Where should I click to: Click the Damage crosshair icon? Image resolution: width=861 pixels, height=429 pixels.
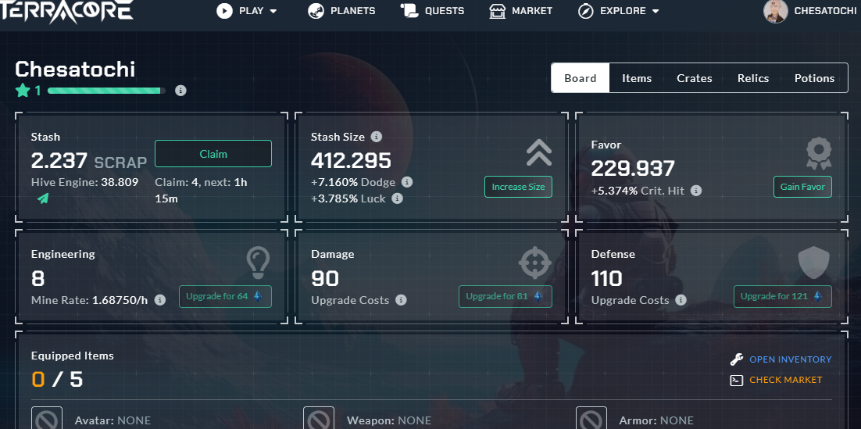pyautogui.click(x=535, y=263)
